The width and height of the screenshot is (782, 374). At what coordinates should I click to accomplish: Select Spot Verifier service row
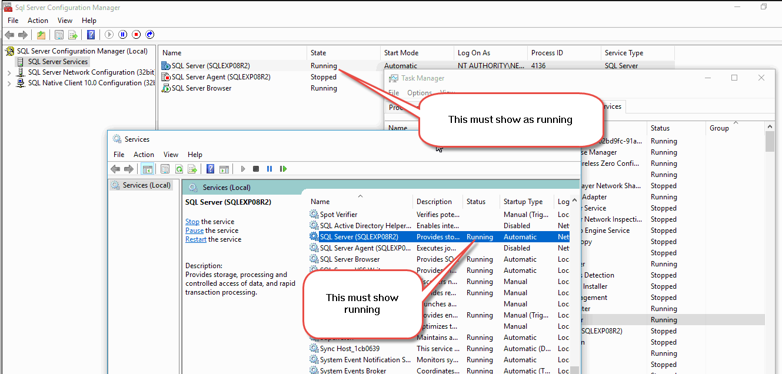click(x=440, y=215)
